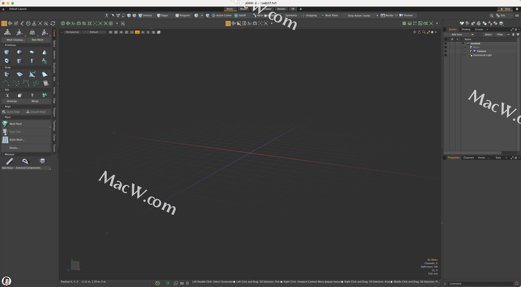The width and height of the screenshot is (521, 287).
Task: Open the Perspective view type dropdown
Action: click(72, 32)
